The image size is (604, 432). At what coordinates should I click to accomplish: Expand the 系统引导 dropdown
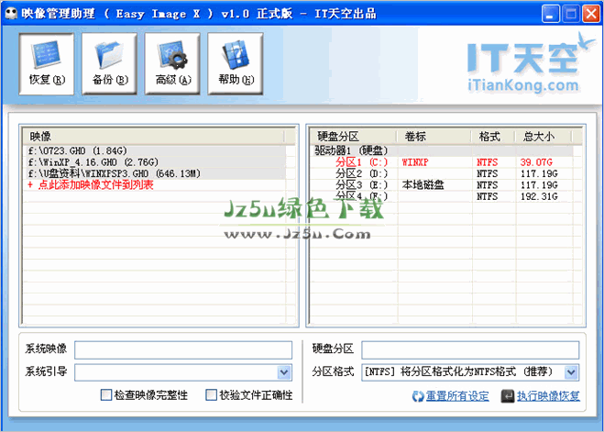(284, 372)
